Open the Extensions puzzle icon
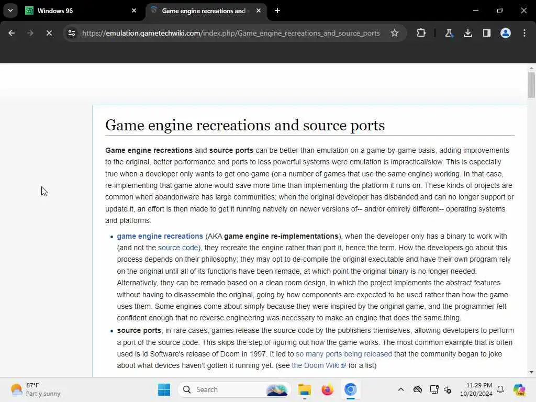Viewport: 536px width, 402px height. click(x=421, y=33)
